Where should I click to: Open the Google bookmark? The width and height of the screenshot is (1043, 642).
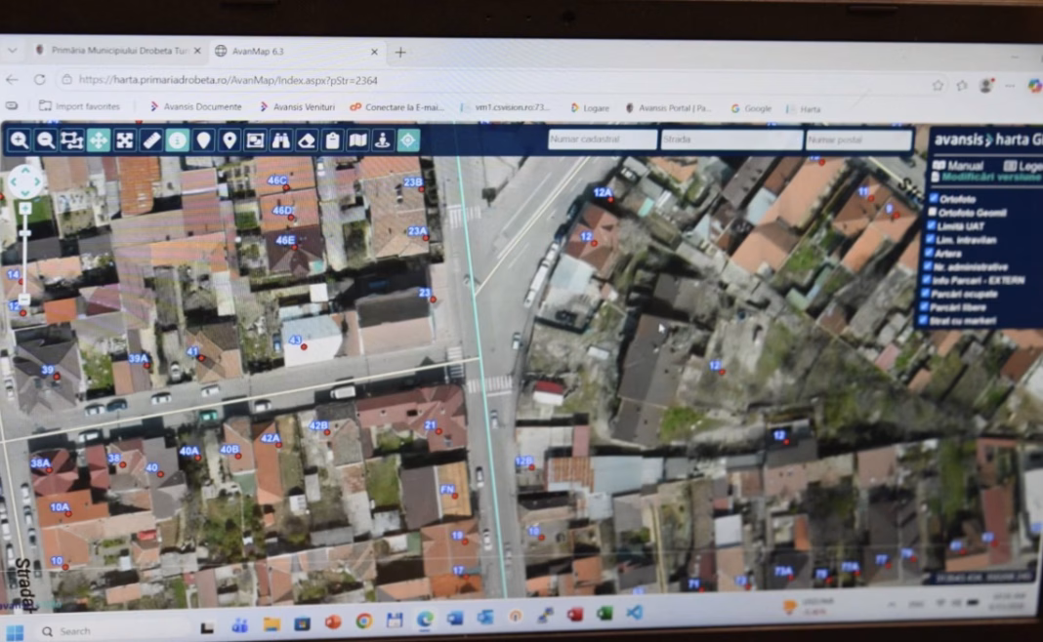751,108
